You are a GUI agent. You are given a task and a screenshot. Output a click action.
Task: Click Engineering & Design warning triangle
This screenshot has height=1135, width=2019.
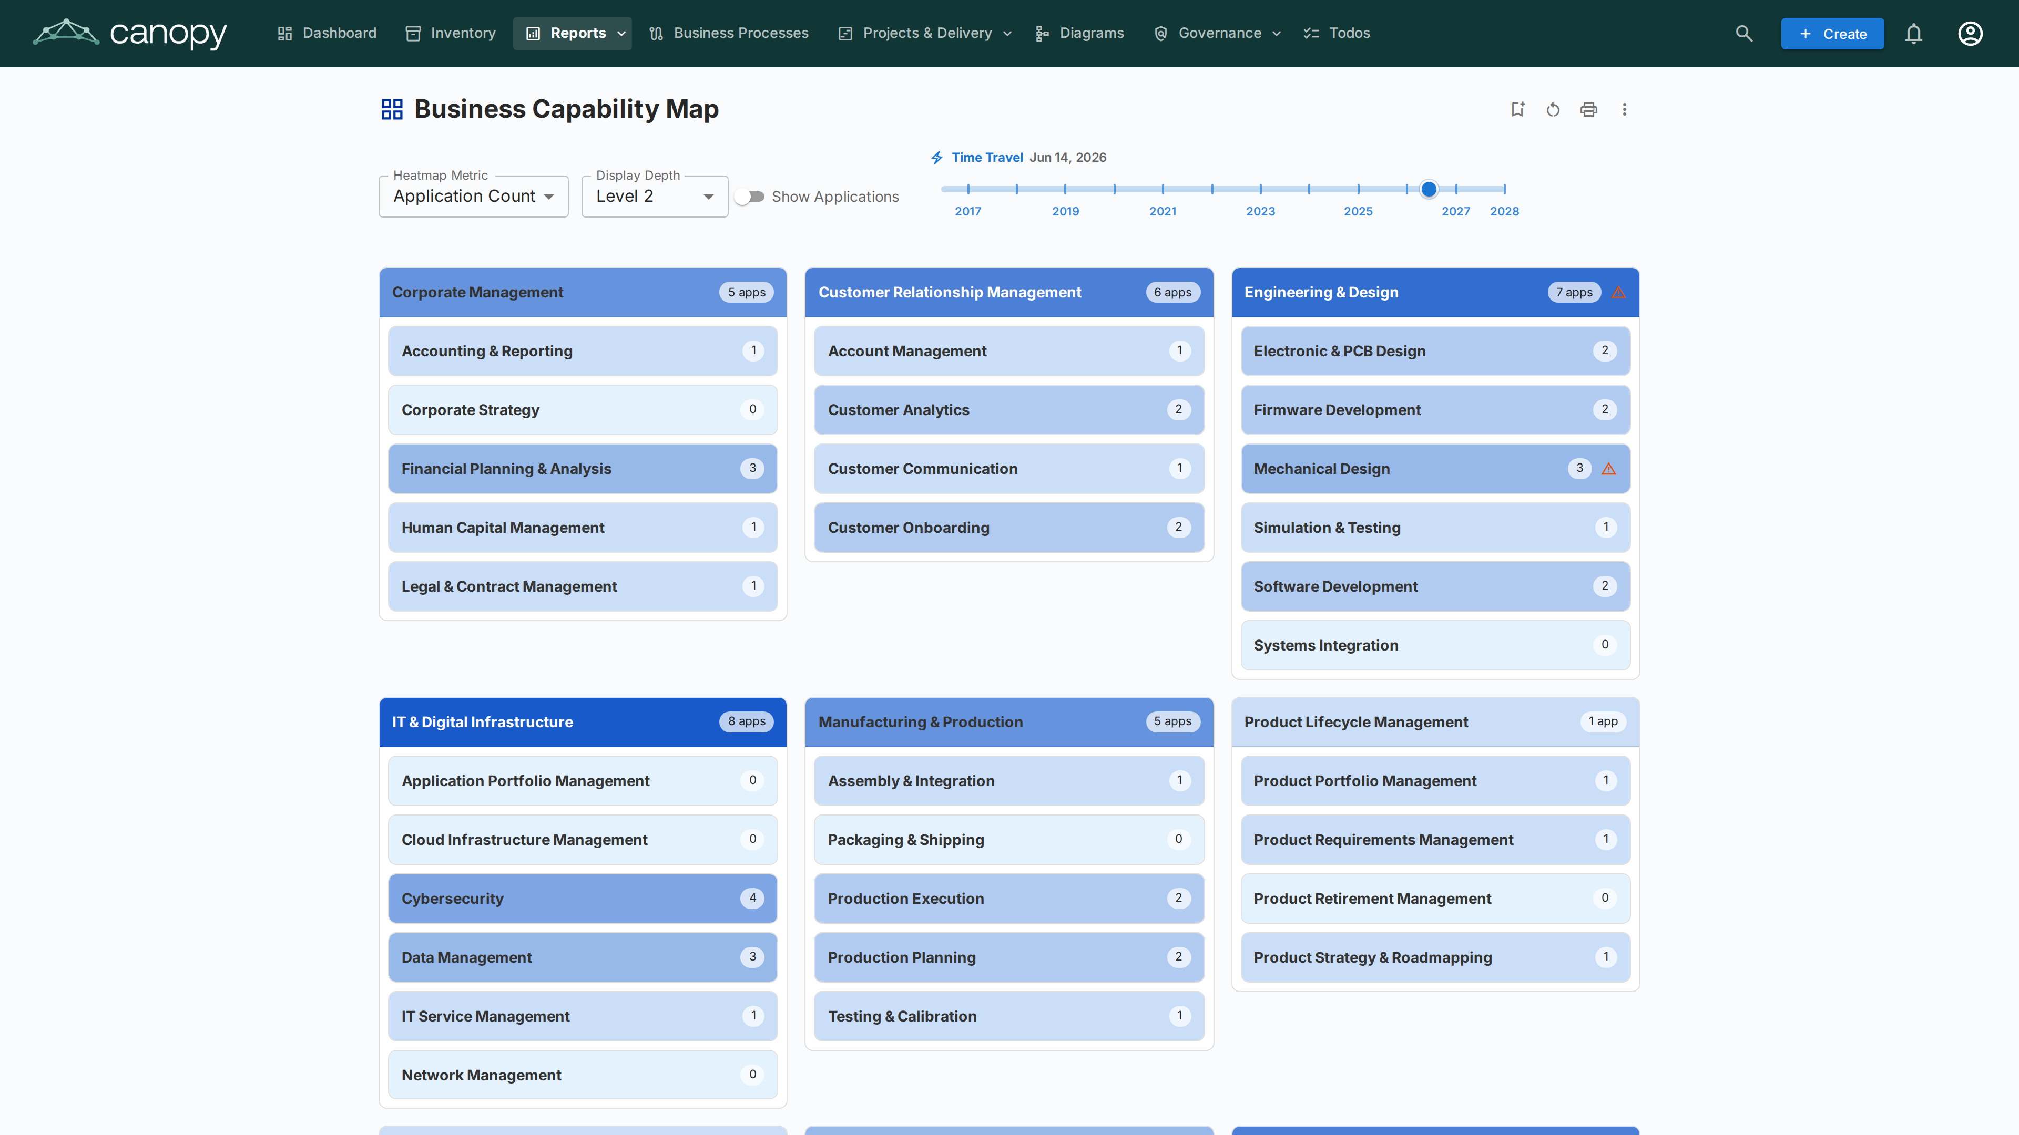pos(1618,292)
